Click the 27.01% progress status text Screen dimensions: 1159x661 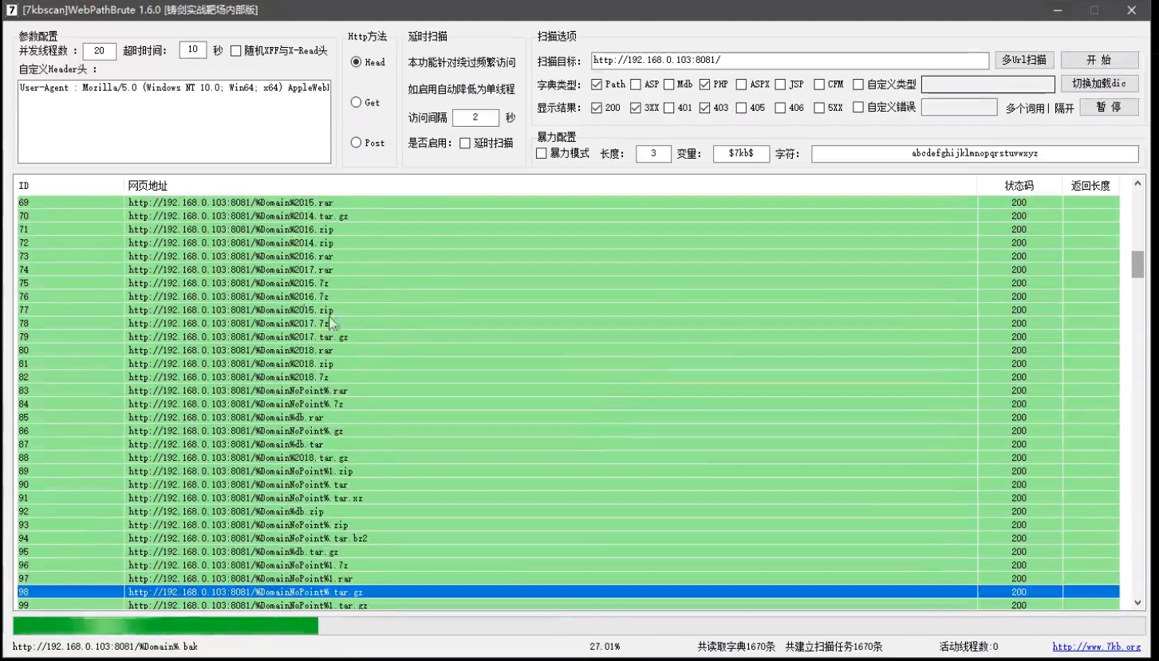pos(604,647)
